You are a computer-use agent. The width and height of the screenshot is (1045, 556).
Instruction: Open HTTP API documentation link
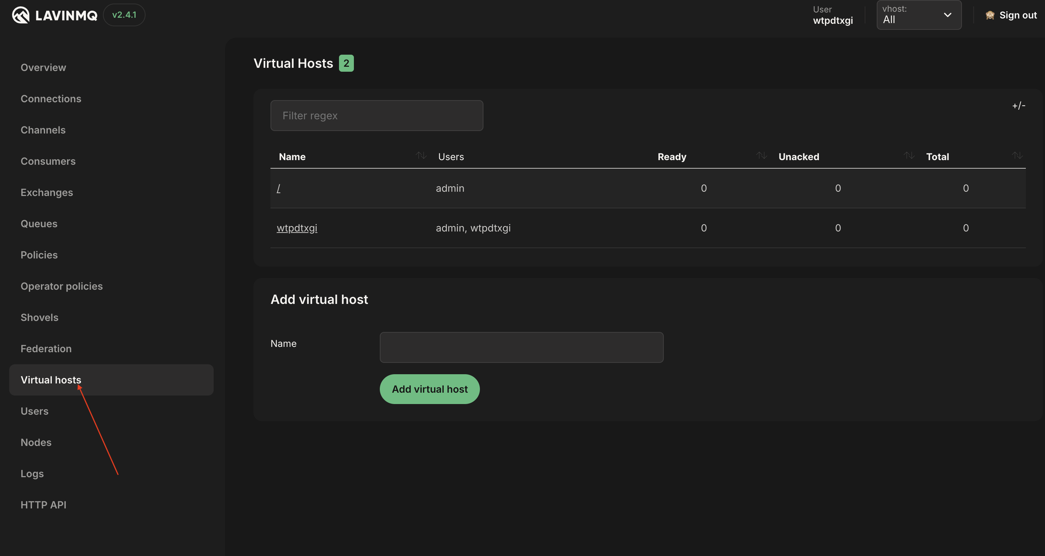(x=43, y=505)
